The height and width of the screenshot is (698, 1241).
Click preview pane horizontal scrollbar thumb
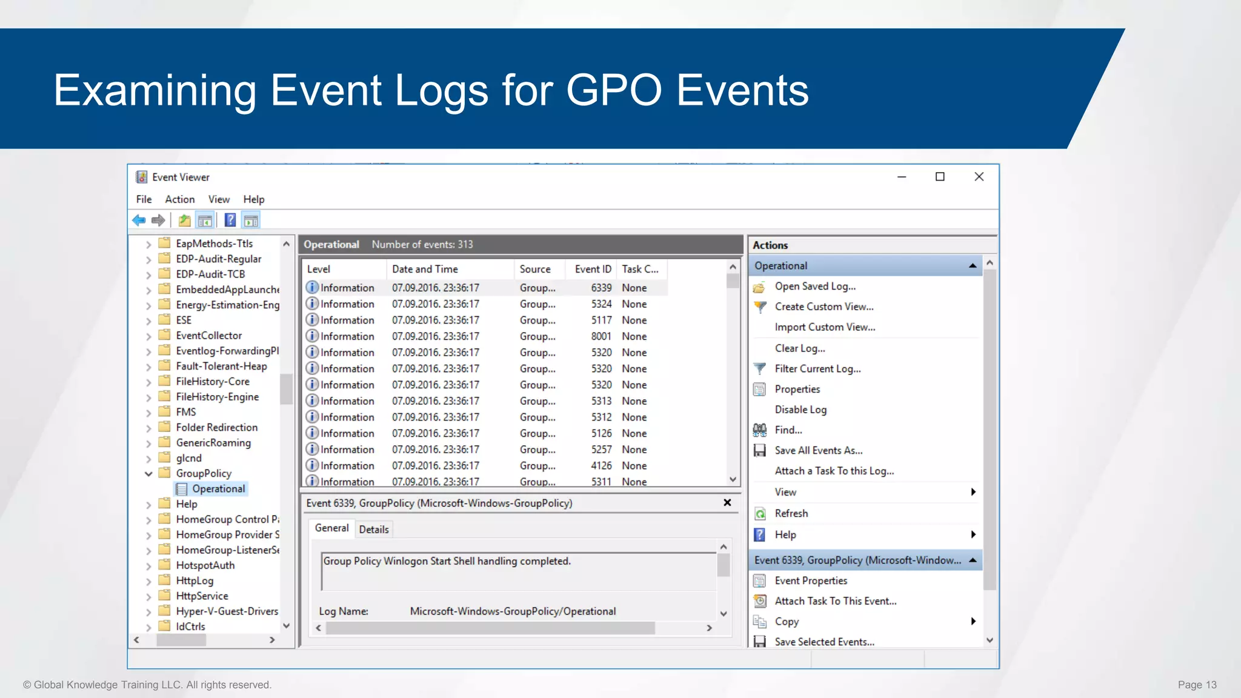click(x=490, y=628)
